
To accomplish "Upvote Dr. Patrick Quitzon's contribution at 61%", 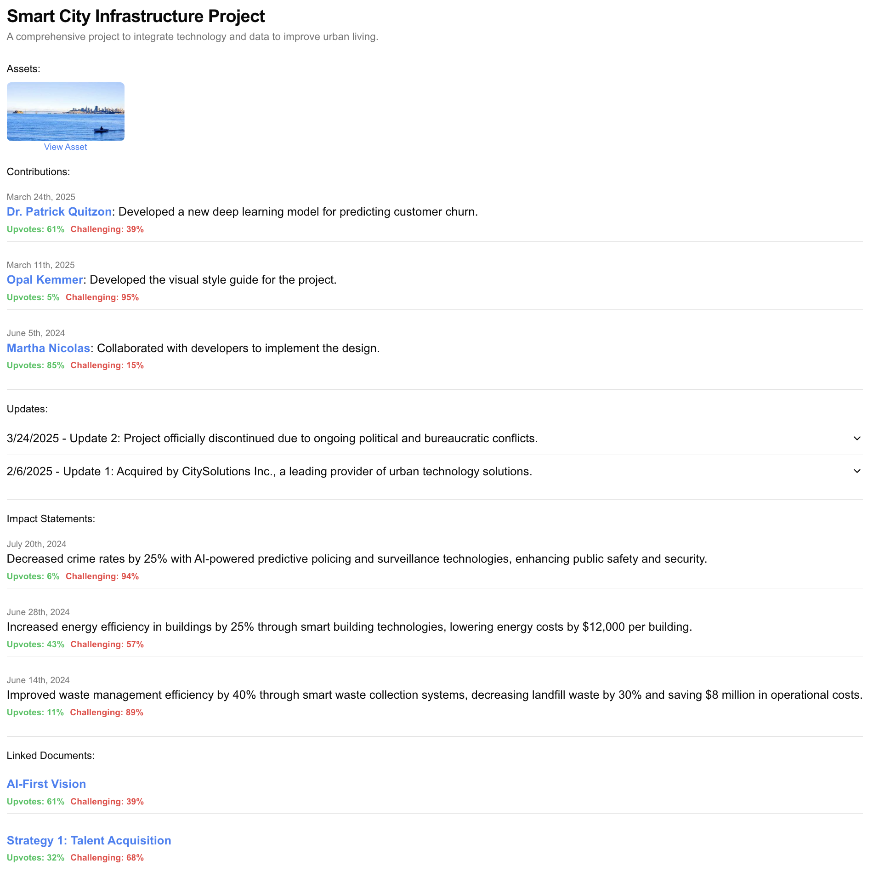I will click(x=35, y=229).
